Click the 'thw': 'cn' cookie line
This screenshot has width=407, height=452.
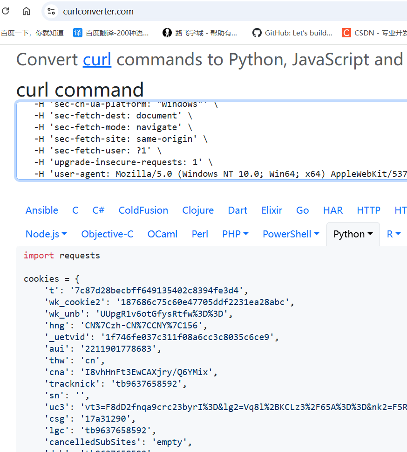[x=74, y=360]
